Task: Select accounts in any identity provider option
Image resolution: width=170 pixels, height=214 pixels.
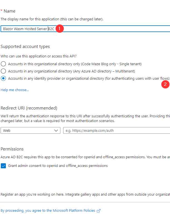Action: [x=3, y=79]
